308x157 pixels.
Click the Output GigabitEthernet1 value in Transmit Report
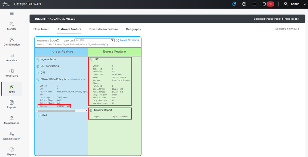point(121,117)
